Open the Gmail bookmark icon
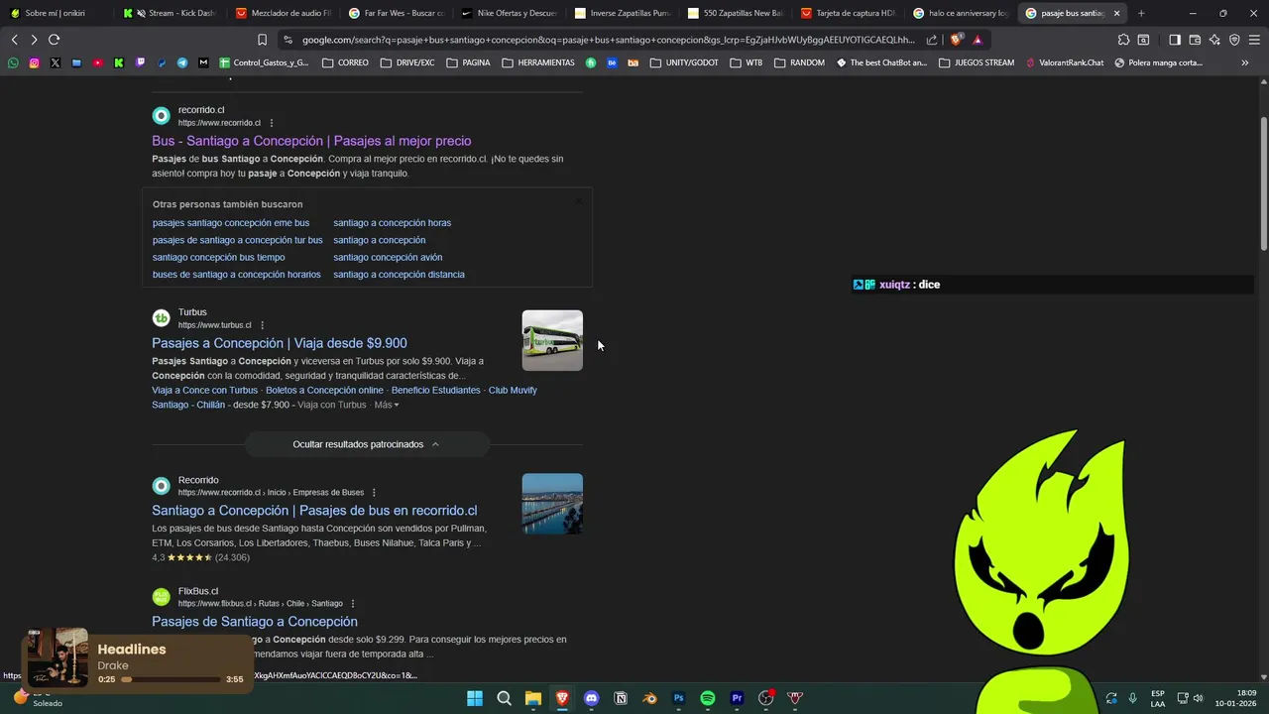The image size is (1269, 714). click(x=203, y=62)
